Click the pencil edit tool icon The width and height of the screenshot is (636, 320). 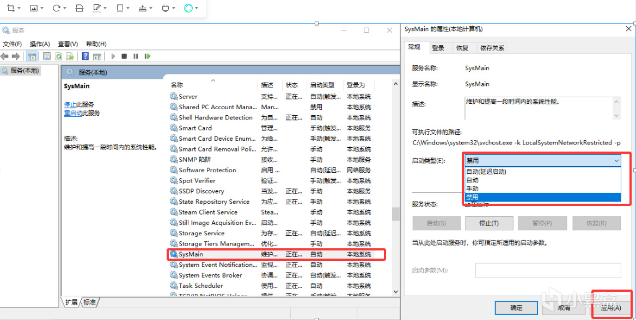click(x=97, y=8)
